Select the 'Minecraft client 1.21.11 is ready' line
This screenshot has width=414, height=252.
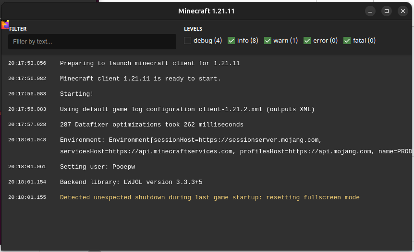(x=140, y=79)
